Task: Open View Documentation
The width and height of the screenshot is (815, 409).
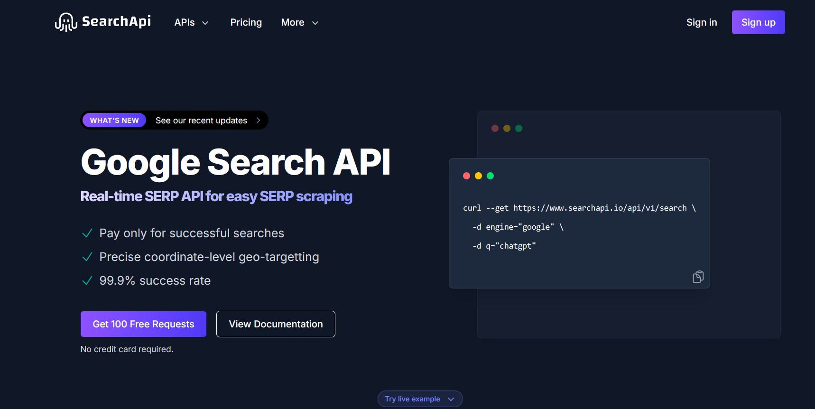Action: pos(276,324)
